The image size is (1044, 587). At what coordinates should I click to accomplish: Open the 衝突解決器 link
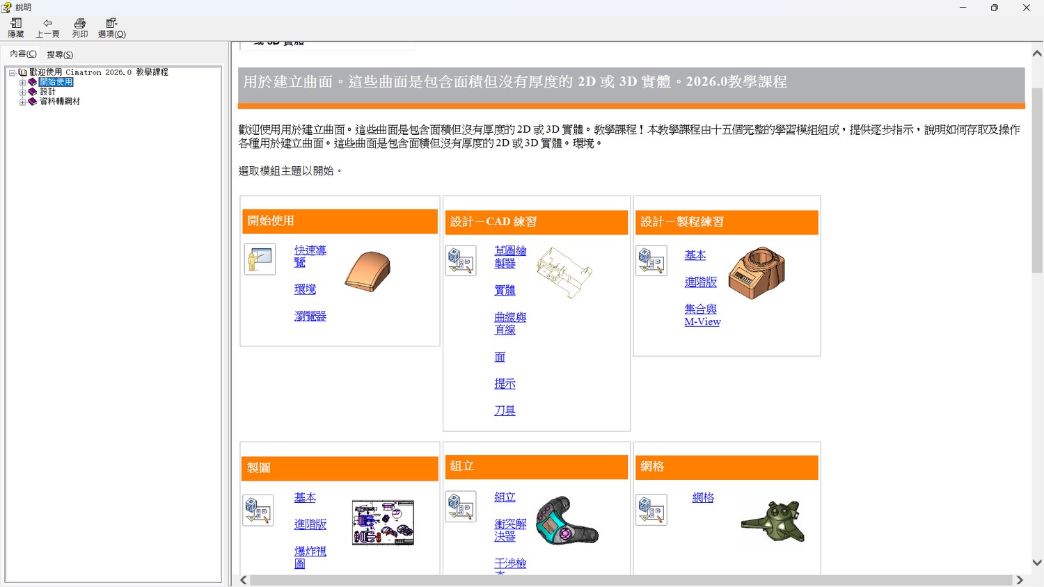coord(510,530)
